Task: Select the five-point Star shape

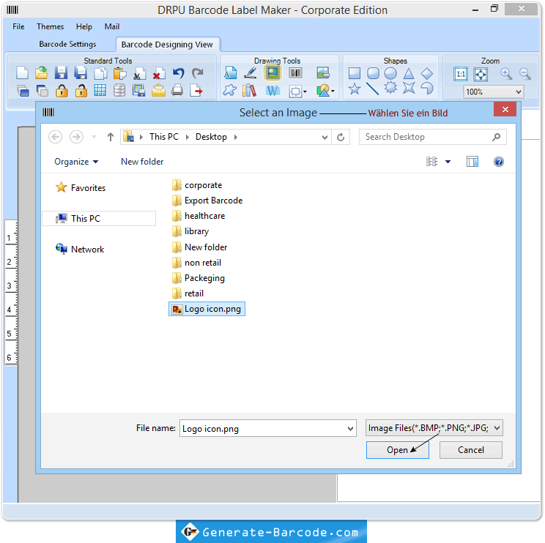Action: [355, 89]
